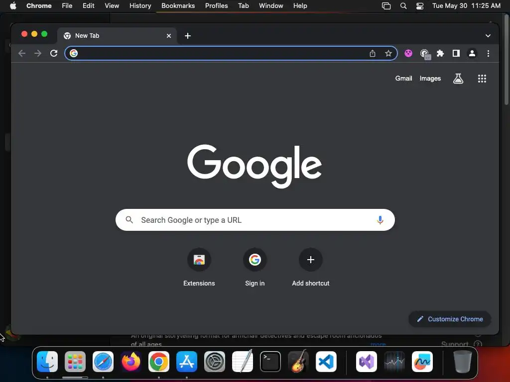
Task: Click the back navigation arrow
Action: (x=22, y=53)
